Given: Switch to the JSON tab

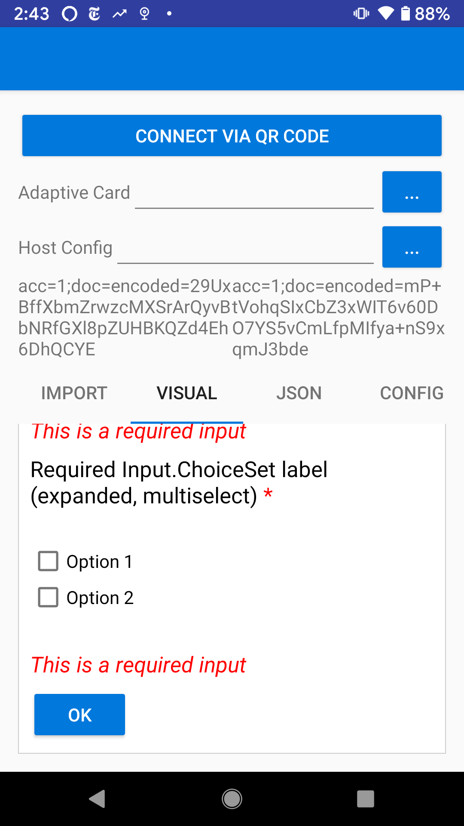Looking at the screenshot, I should tap(299, 393).
